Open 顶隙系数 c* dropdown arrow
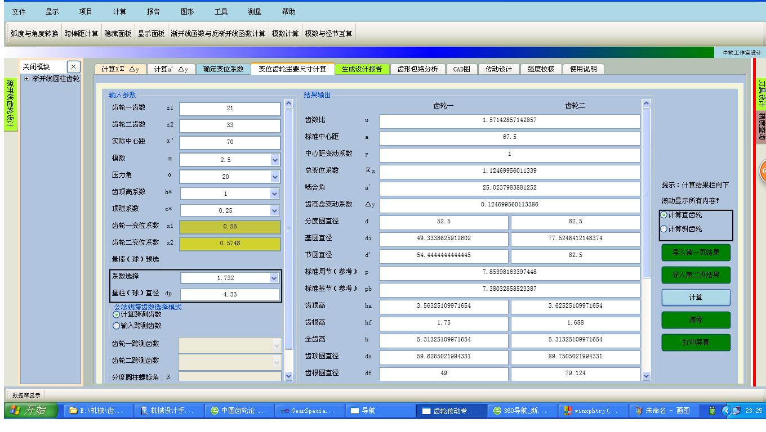Viewport: 766px width, 432px height. coord(275,210)
